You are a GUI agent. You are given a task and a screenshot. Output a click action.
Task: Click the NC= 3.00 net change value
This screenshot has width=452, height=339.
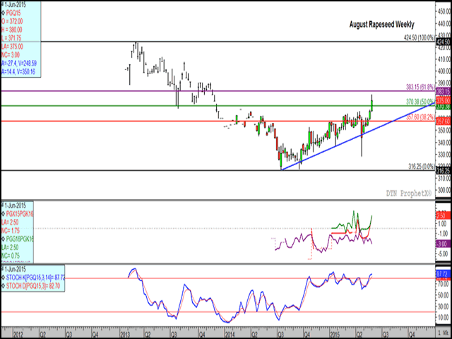point(11,55)
